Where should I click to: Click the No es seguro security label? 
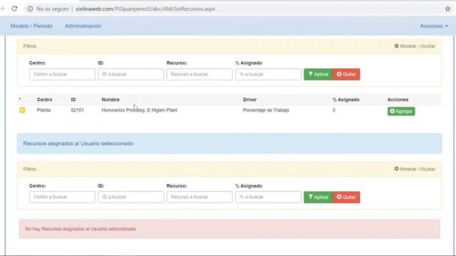(52, 9)
